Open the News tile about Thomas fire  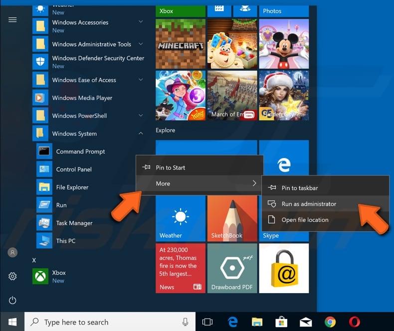(x=181, y=268)
